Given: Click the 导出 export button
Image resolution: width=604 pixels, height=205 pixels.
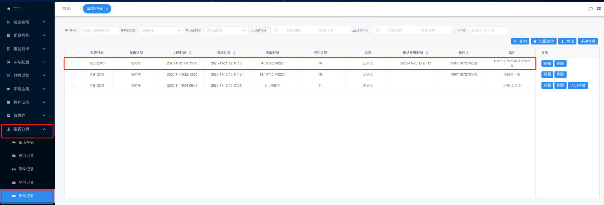Looking at the screenshot, I should tap(567, 41).
